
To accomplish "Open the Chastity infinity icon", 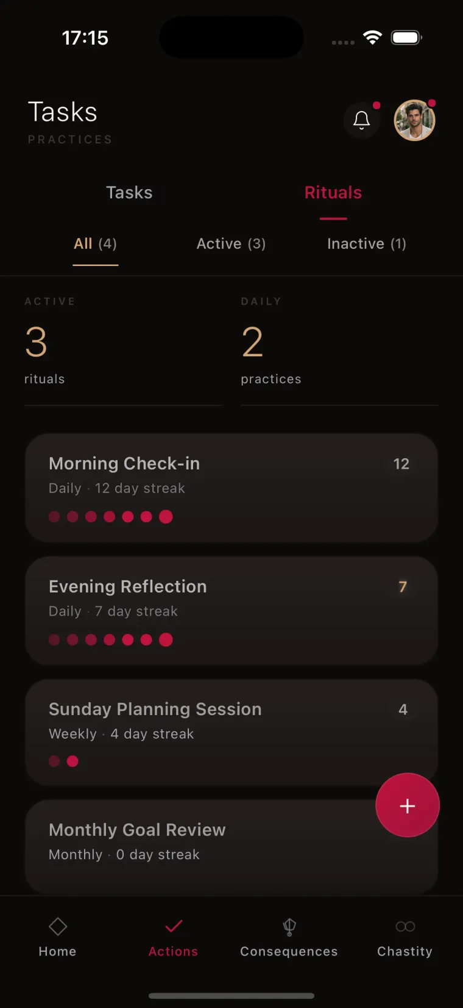I will [x=405, y=926].
